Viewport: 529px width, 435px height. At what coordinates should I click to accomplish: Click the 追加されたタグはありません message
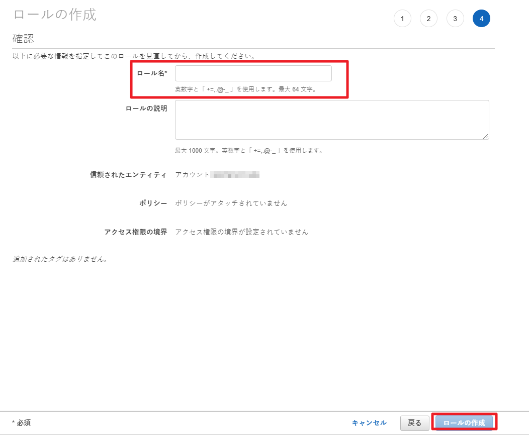60,260
